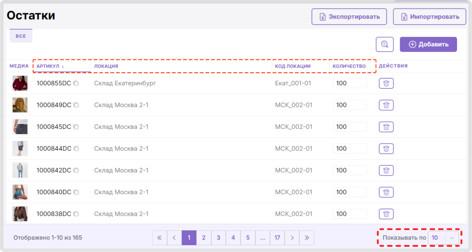Copy article 1000840DC with the copy icon
Screen dimensions: 472x252
pos(76,192)
